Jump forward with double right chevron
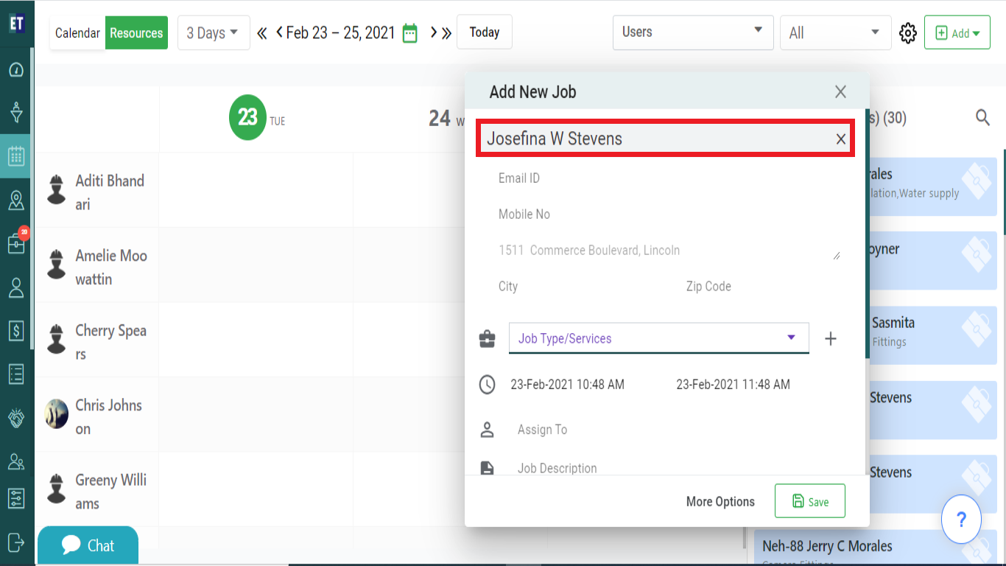 (446, 33)
